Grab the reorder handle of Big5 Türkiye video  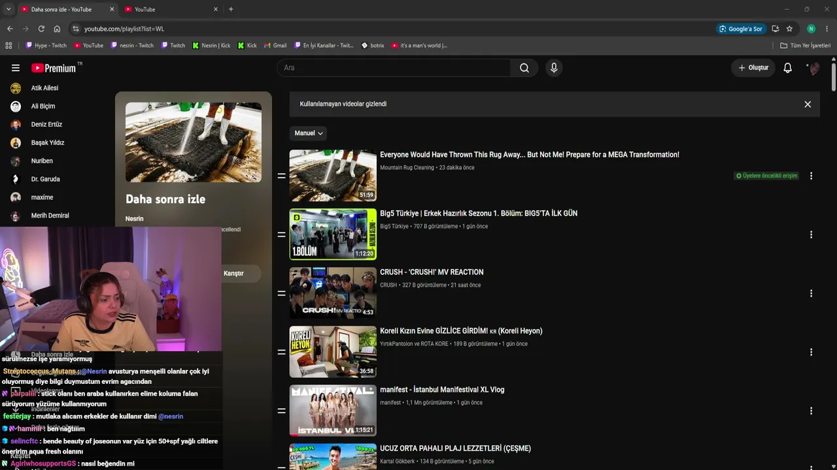[x=281, y=234]
